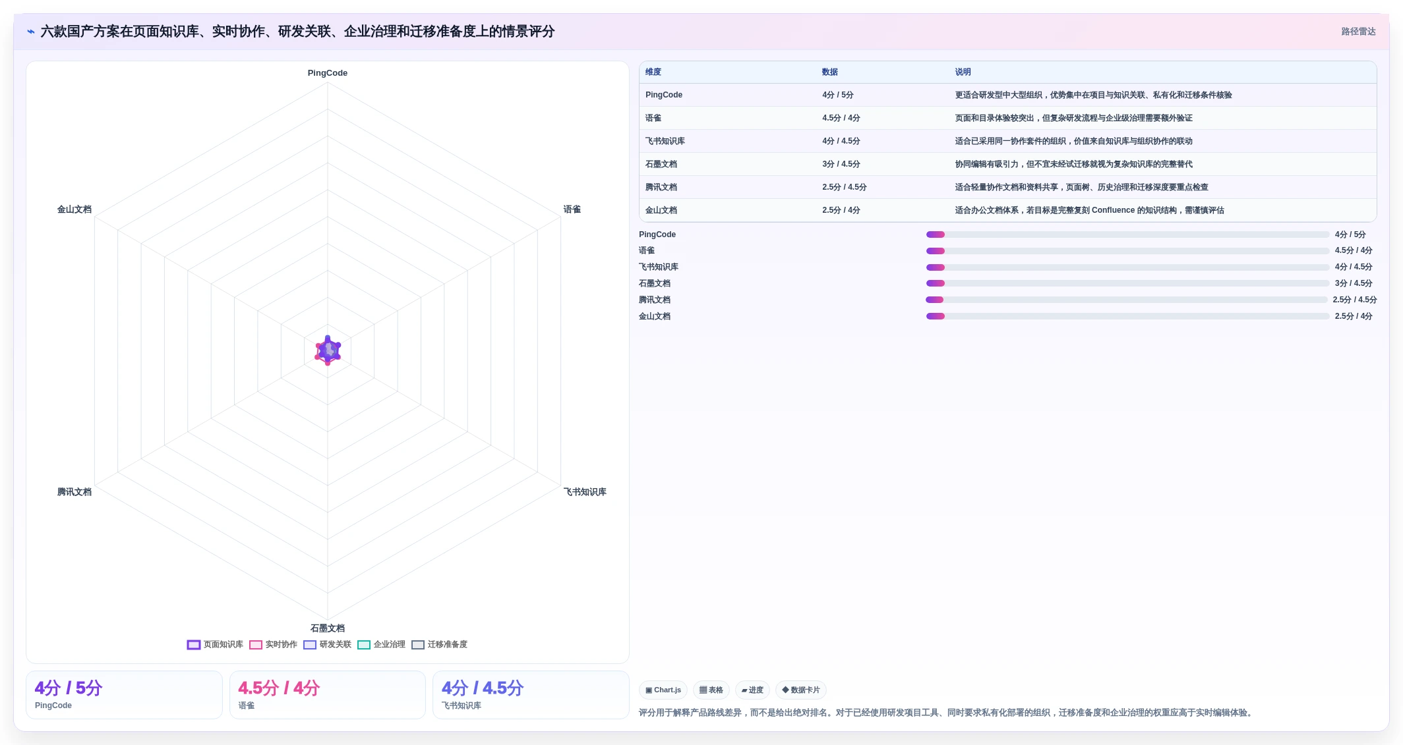
Task: Toggle the 研发关联 legend dataset
Action: [327, 644]
